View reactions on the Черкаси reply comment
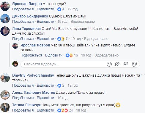The width and height of the screenshot is (145, 113). [72, 55]
